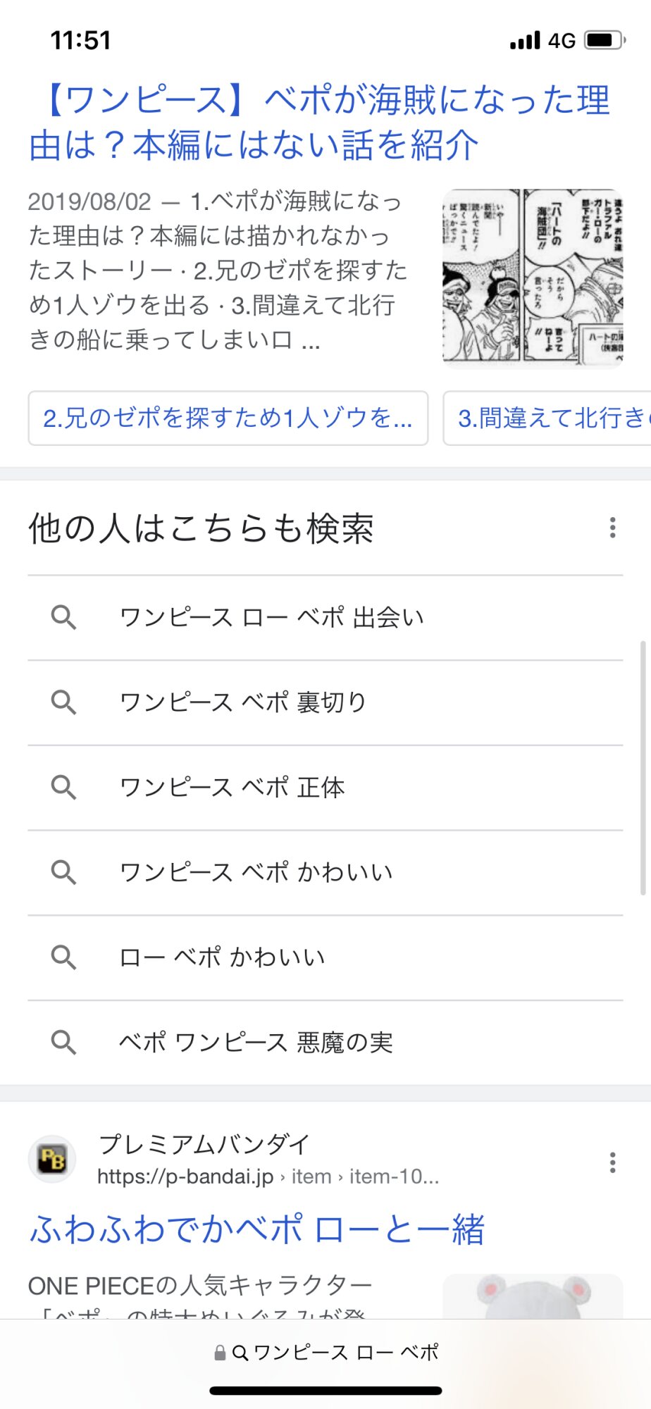Search ロー ベポ かわいい suggestion

point(222,957)
